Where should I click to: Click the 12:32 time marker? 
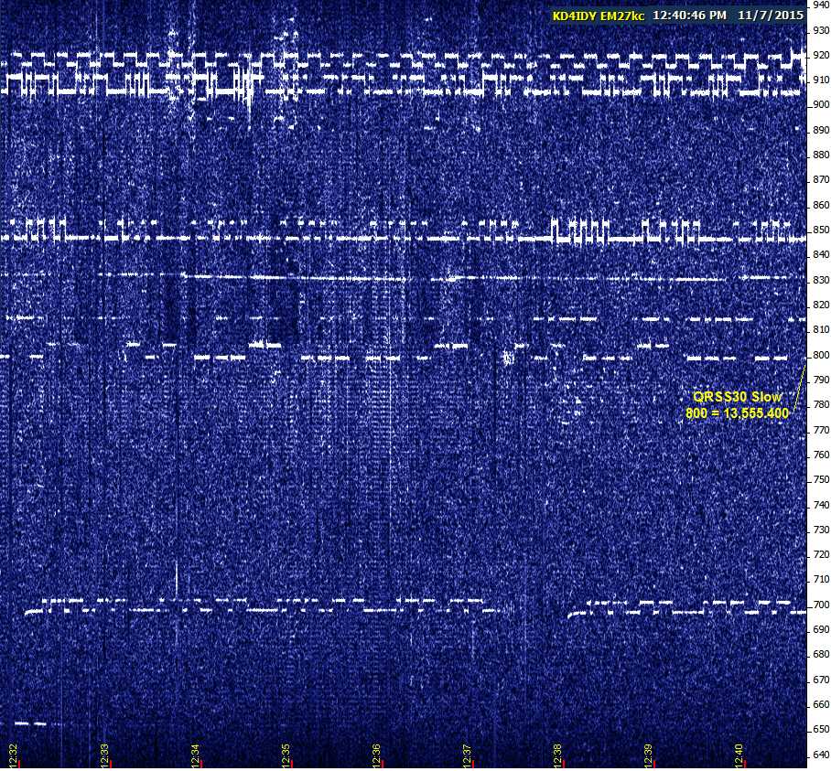coord(13,755)
